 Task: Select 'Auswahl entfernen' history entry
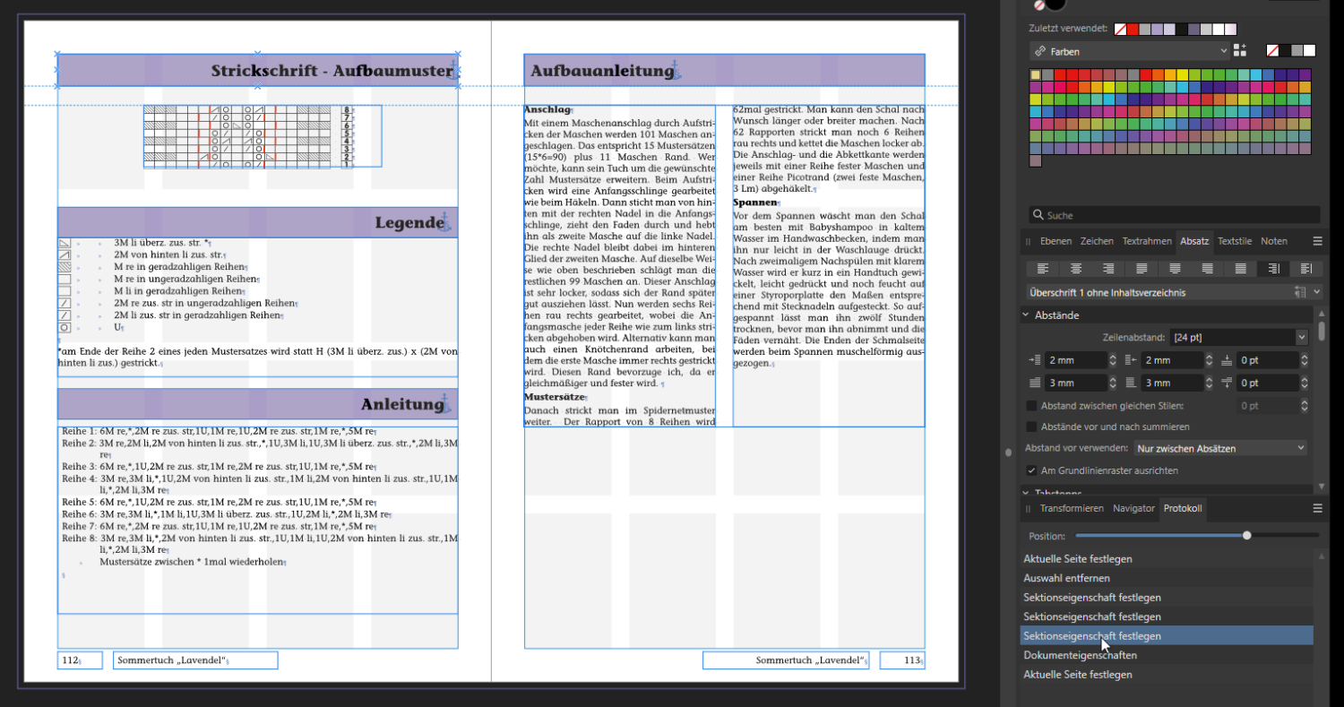click(1066, 578)
